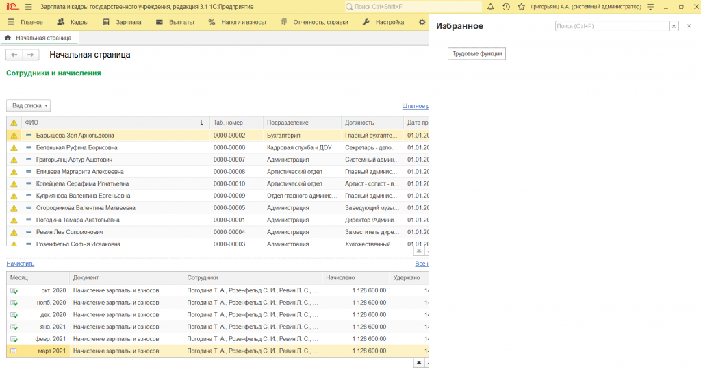Click the Трудовые функции favorite button

point(476,53)
